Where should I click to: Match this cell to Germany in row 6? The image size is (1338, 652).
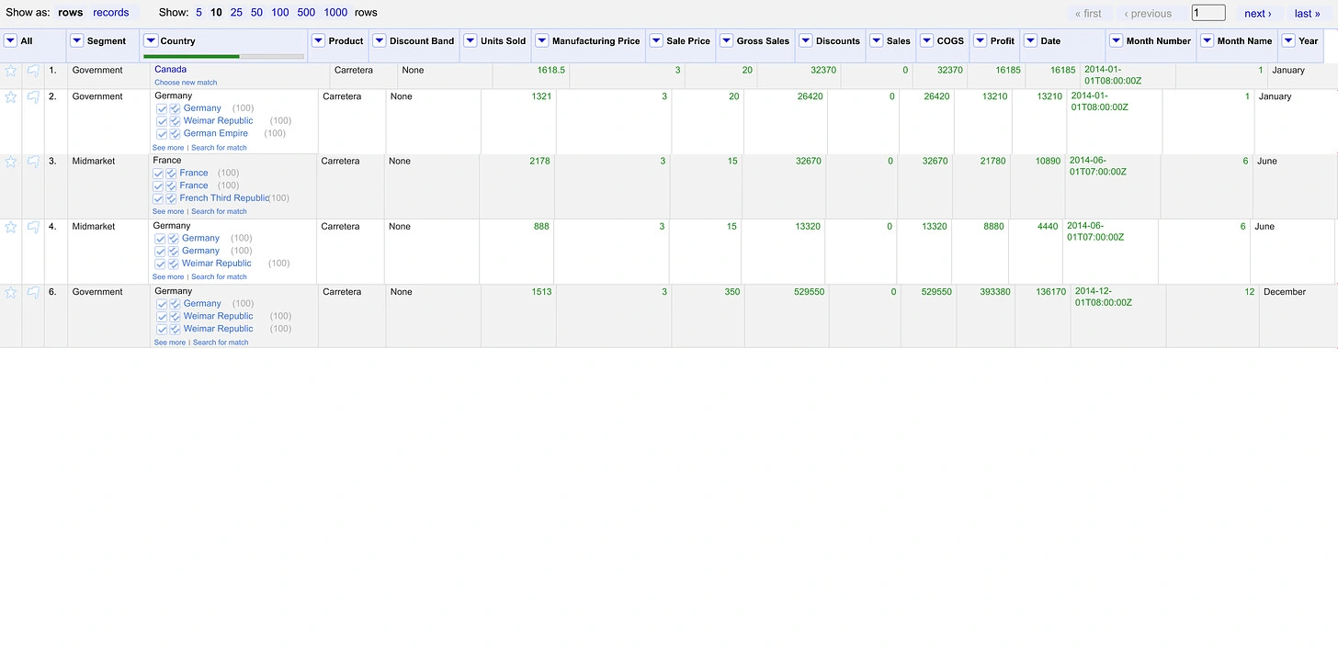(x=162, y=304)
